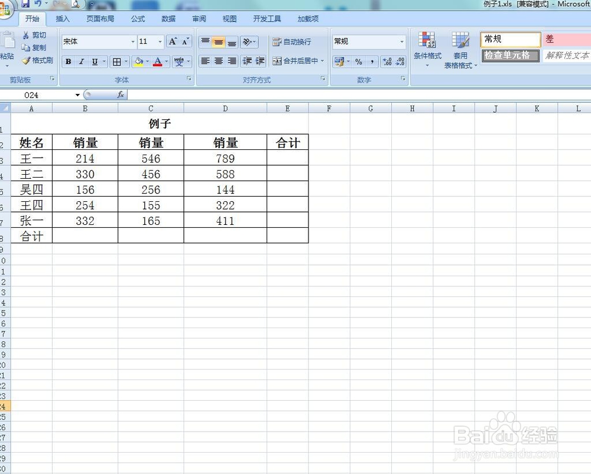Switch to the 插入 (Insert) tab
This screenshot has width=591, height=474.
click(63, 19)
